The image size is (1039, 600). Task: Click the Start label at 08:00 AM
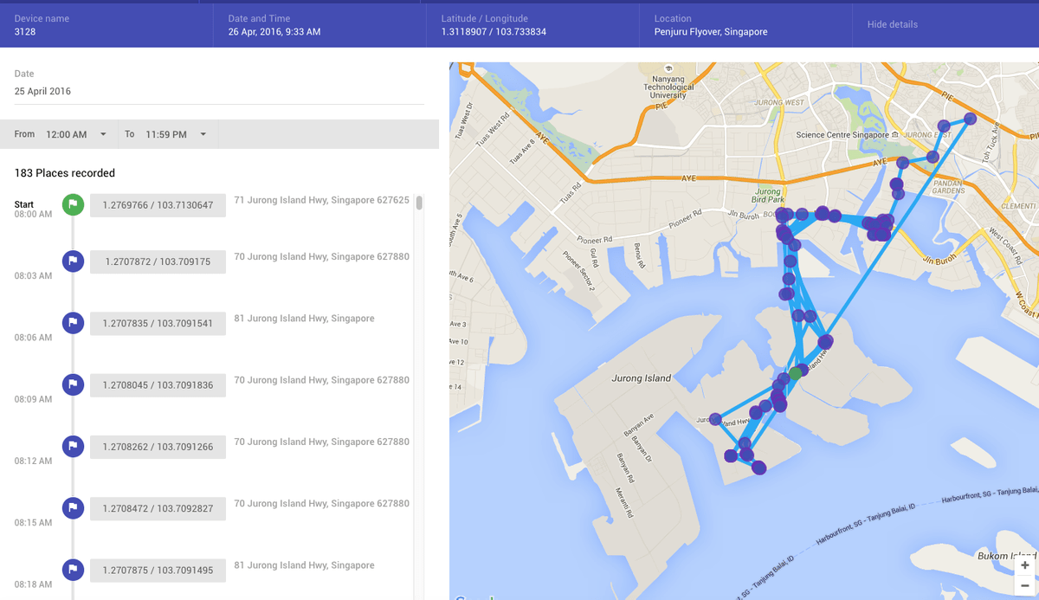click(x=24, y=204)
